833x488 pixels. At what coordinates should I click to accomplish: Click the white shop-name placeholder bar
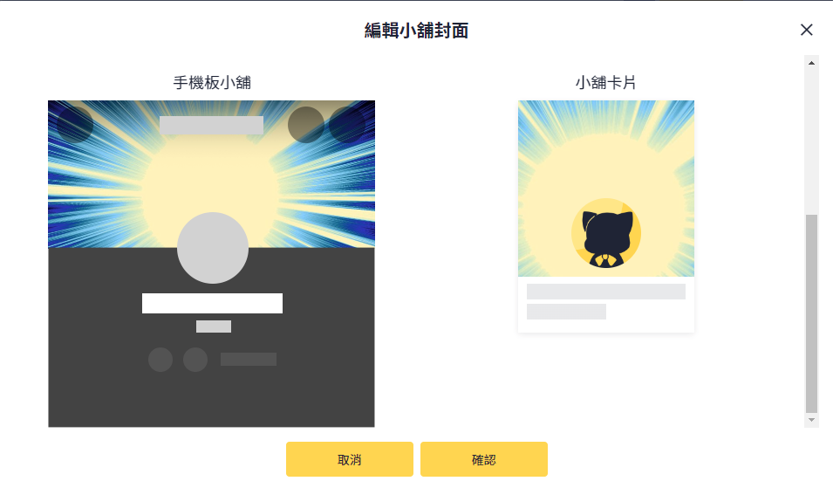(213, 303)
